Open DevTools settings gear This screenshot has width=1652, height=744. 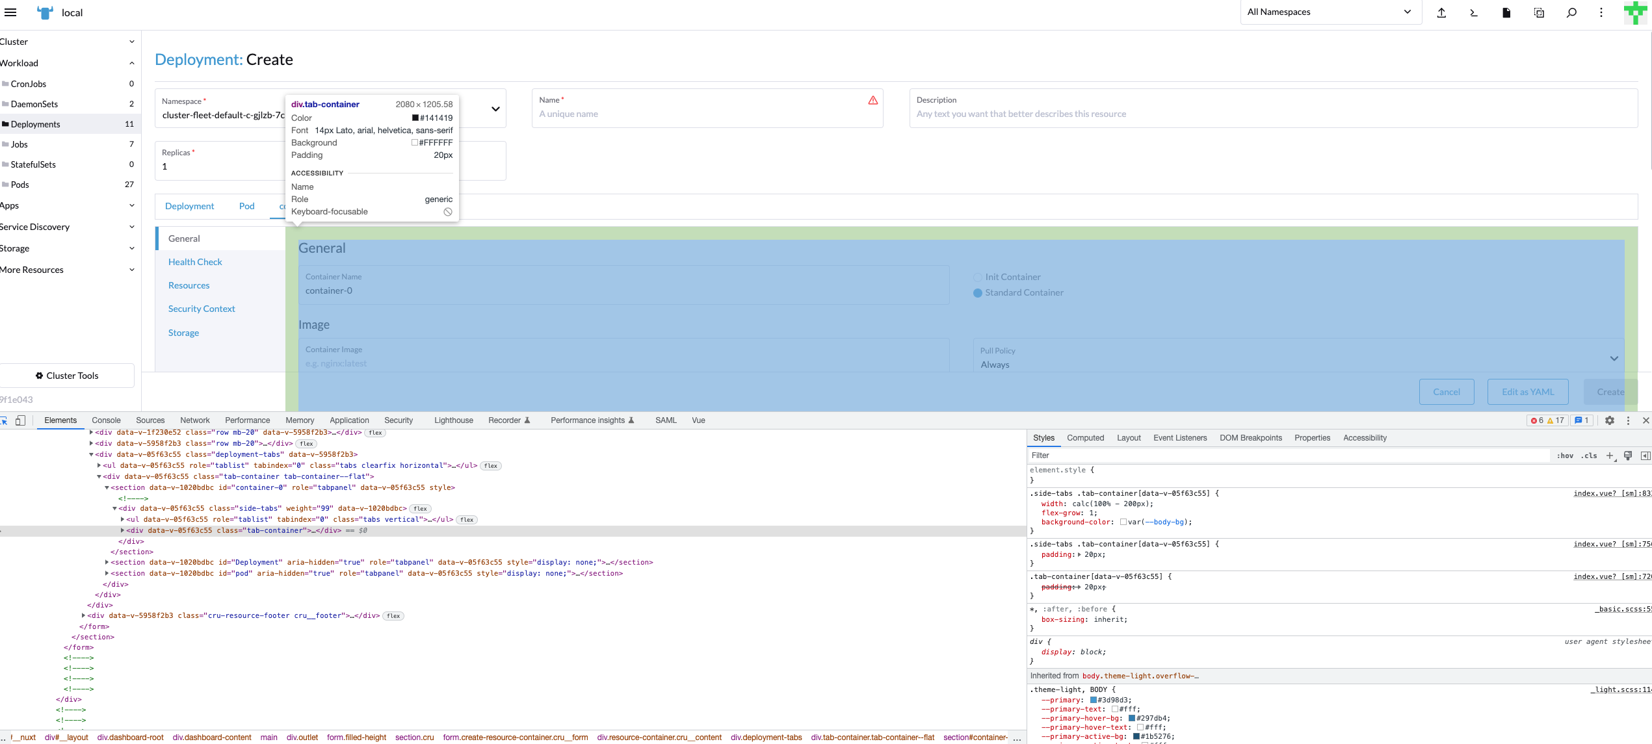[x=1610, y=420]
